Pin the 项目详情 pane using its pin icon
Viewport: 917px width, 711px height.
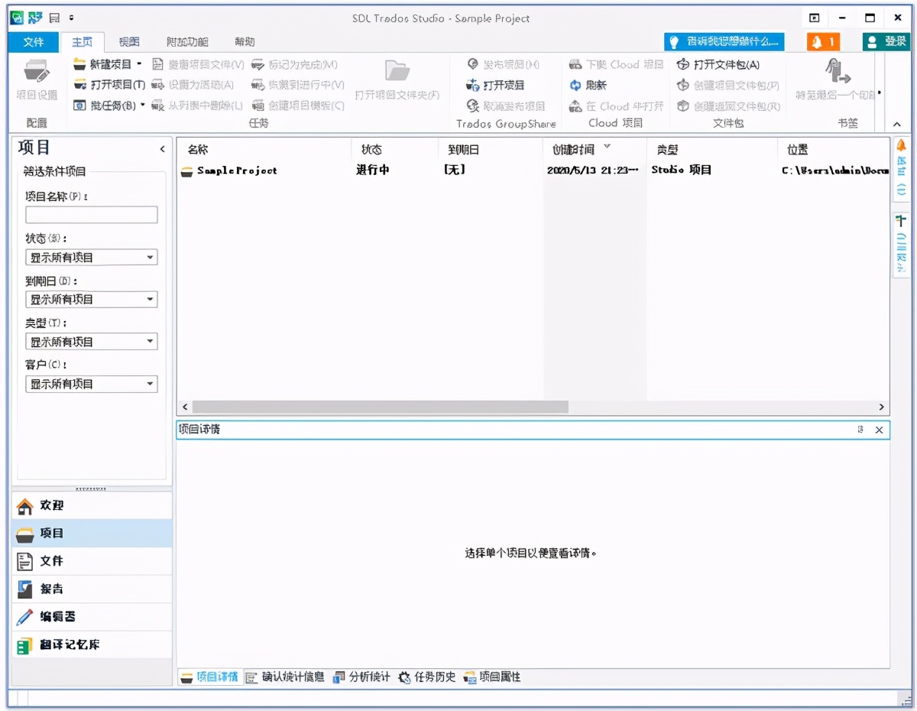pyautogui.click(x=860, y=430)
